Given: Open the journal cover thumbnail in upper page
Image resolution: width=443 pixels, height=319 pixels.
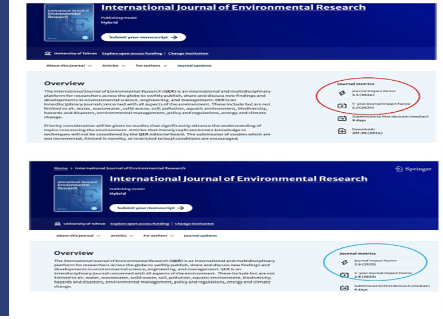Looking at the screenshot, I should [69, 22].
